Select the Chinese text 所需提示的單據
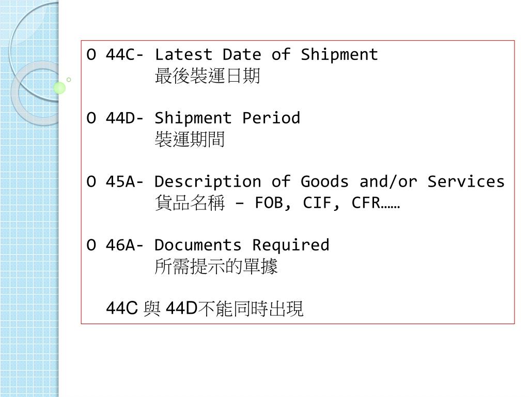Image resolution: width=529 pixels, height=397 pixels. click(216, 266)
